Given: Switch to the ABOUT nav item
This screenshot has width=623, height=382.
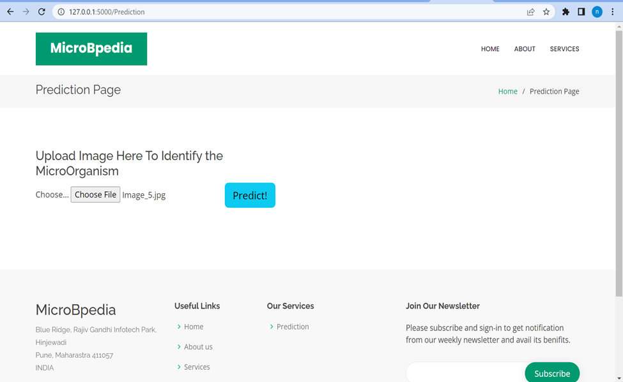Looking at the screenshot, I should tap(524, 48).
